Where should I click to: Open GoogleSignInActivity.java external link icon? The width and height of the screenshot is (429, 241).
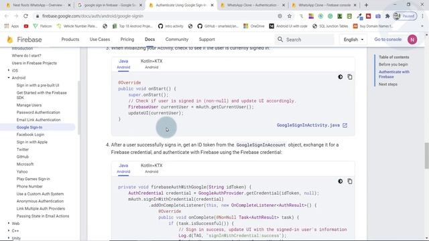[x=345, y=125]
